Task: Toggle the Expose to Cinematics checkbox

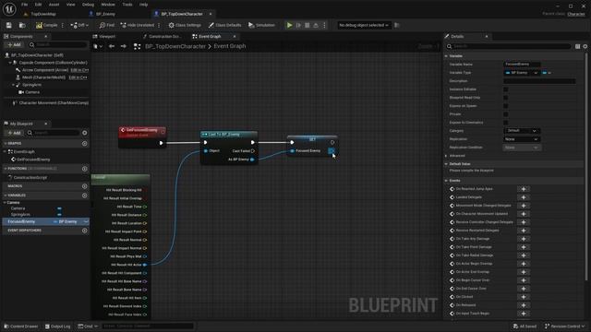Action: tap(506, 123)
